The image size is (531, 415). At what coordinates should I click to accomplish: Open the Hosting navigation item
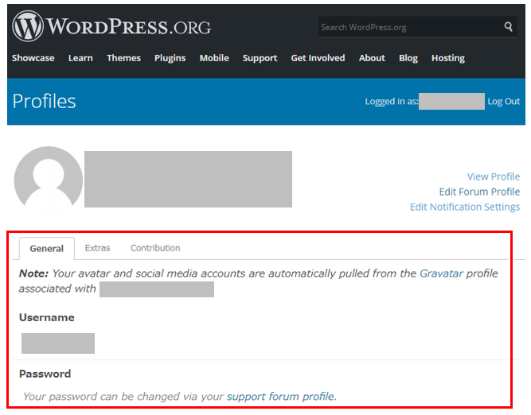(x=448, y=58)
